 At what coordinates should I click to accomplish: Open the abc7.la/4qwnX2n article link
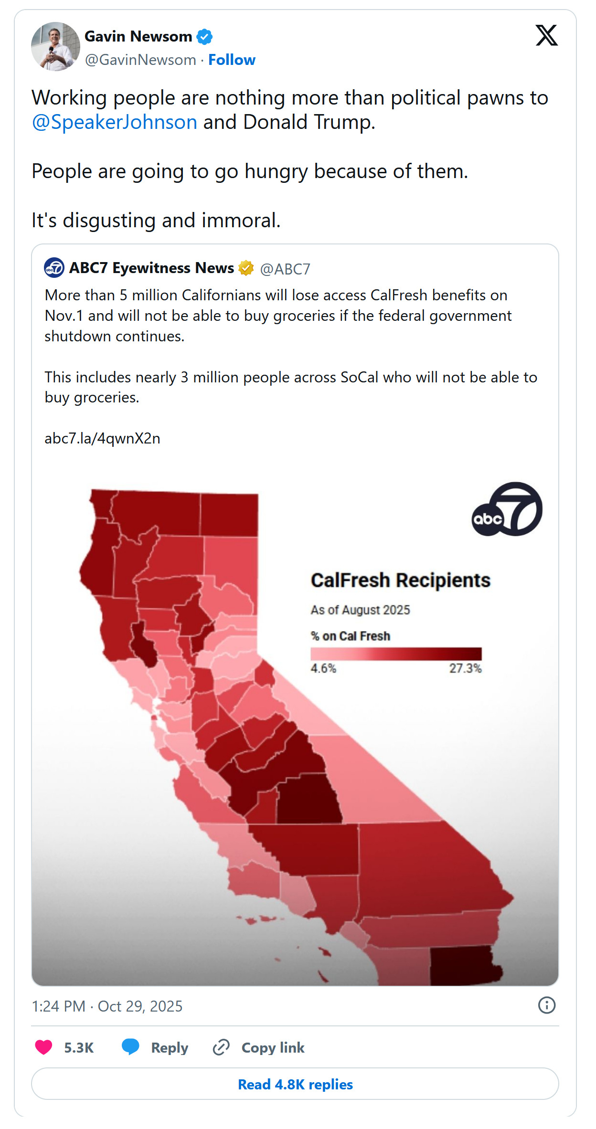click(x=102, y=438)
